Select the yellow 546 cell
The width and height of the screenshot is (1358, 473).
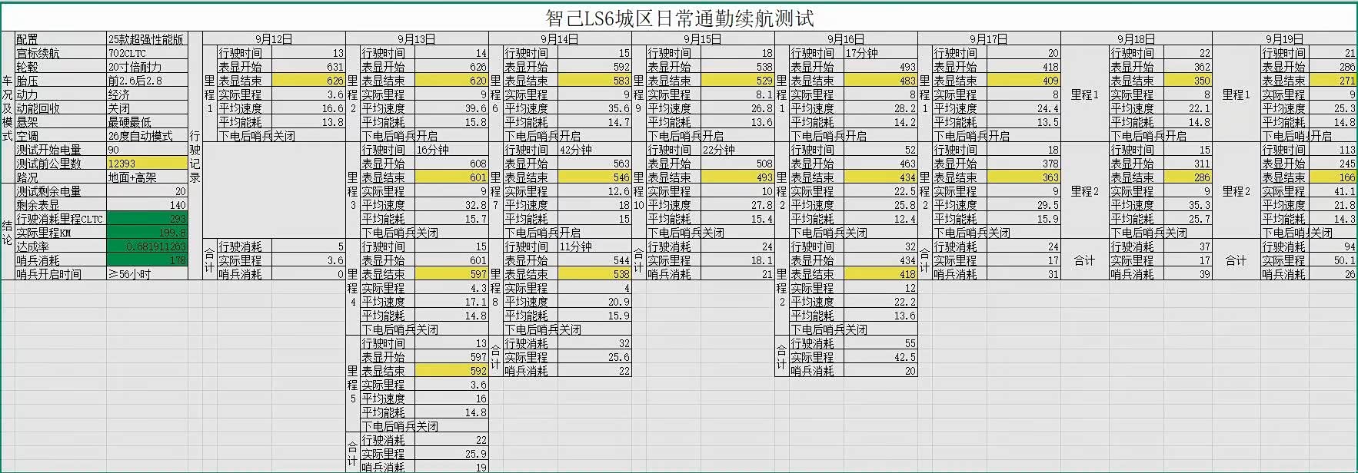click(595, 177)
